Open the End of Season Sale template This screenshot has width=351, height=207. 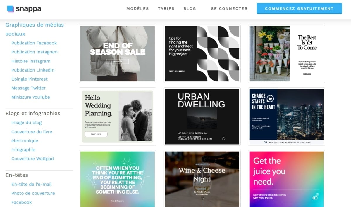(x=117, y=54)
